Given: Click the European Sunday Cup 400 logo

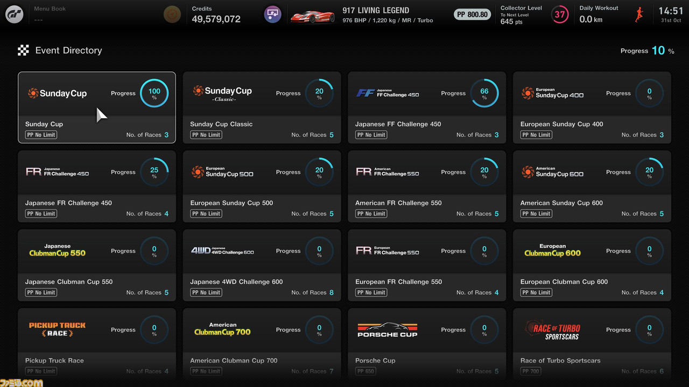Looking at the screenshot, I should (x=552, y=94).
